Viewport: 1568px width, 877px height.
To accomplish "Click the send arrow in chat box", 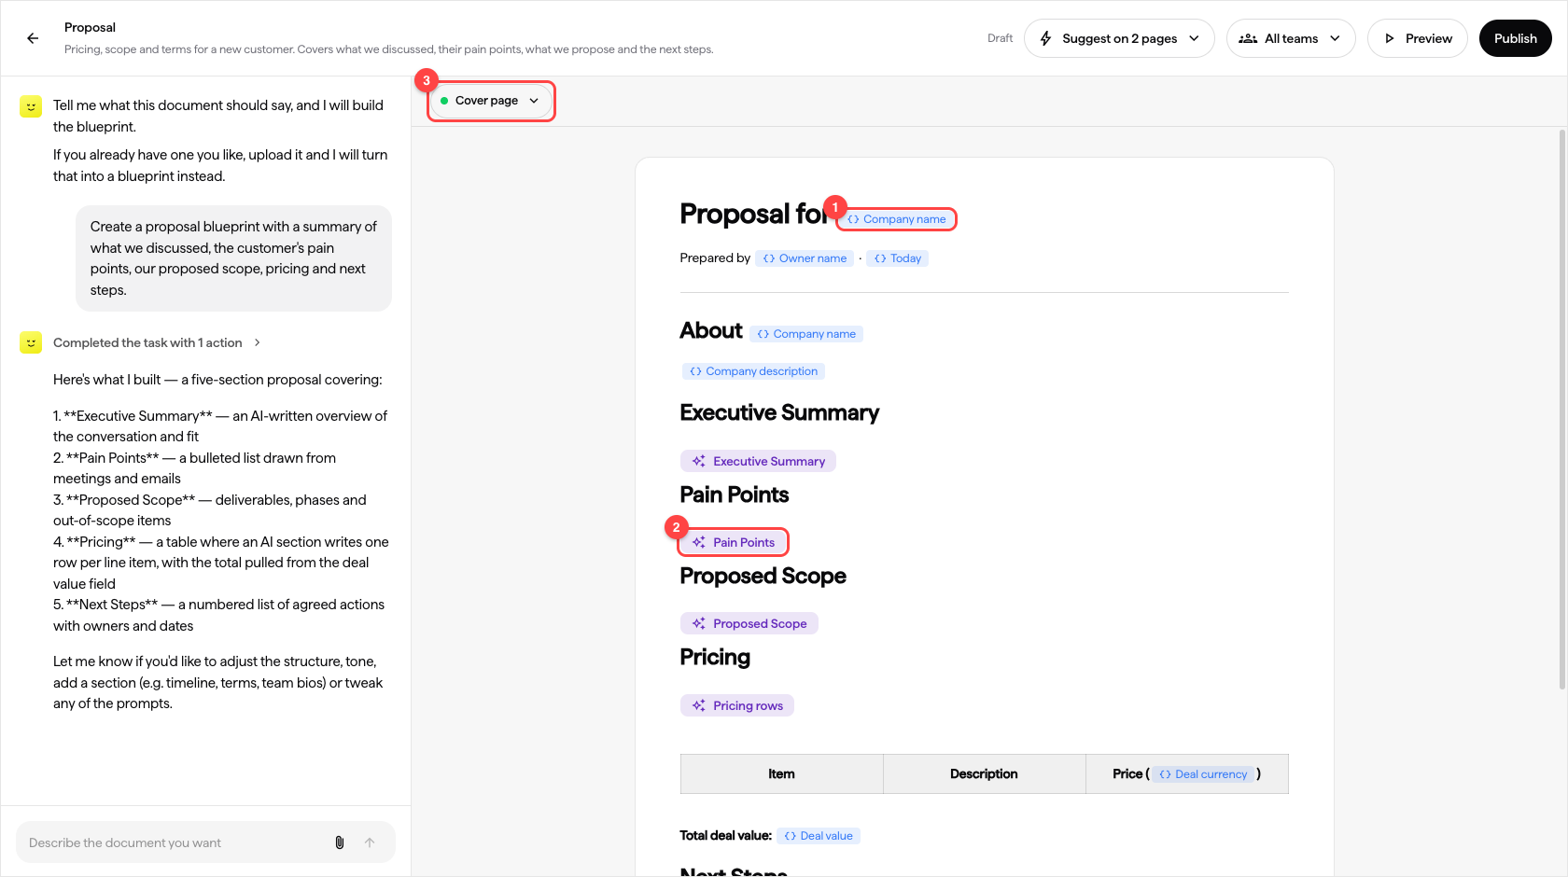I will [x=370, y=842].
